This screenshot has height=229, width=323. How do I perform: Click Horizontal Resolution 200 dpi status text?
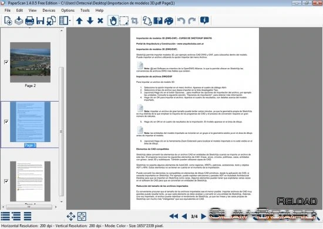(26, 226)
